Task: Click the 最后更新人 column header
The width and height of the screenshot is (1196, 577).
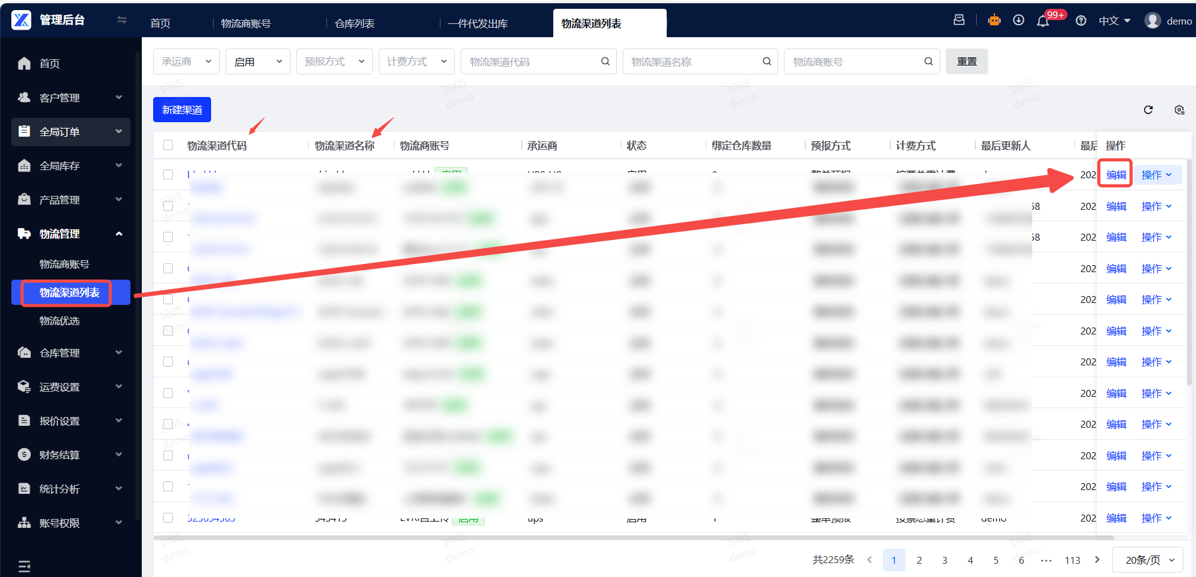Action: (1006, 146)
